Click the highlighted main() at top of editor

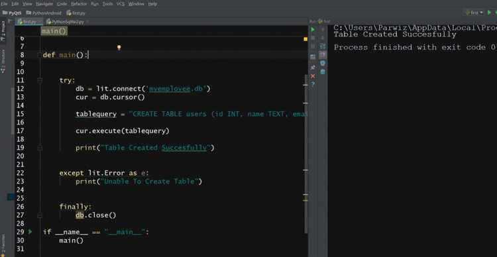tap(54, 31)
